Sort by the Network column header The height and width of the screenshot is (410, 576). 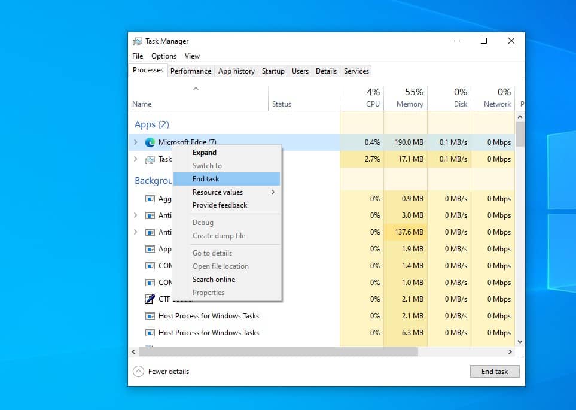[x=493, y=98]
